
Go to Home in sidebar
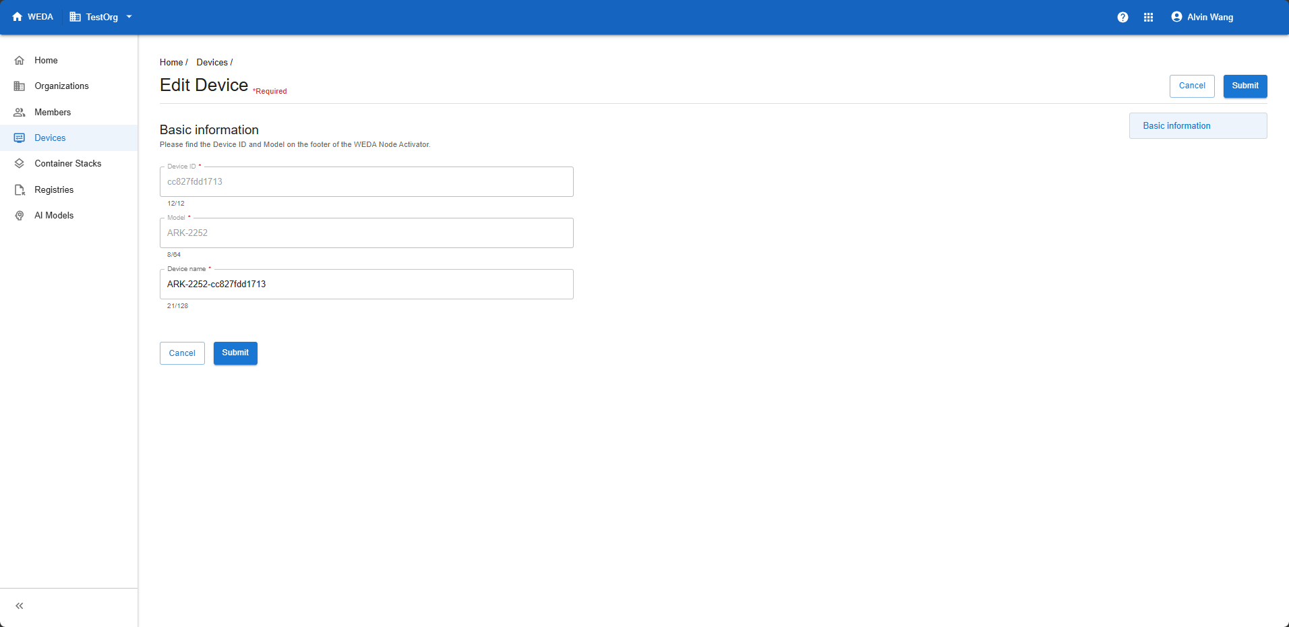69,61
